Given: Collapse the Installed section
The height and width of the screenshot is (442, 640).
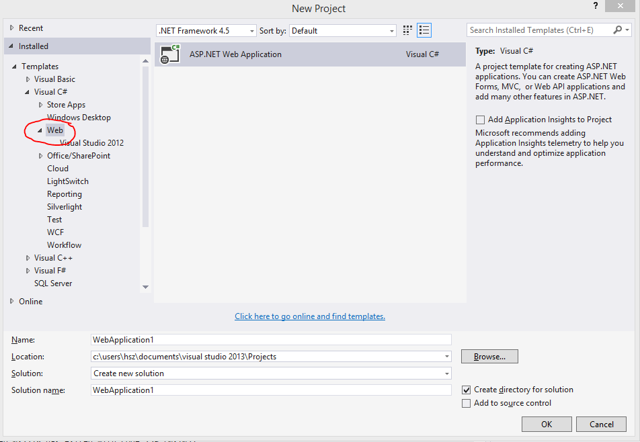Looking at the screenshot, I should pos(11,46).
